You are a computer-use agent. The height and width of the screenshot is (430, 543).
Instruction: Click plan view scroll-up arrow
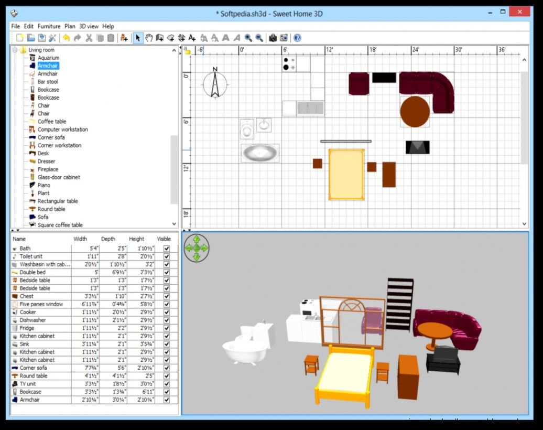524,60
